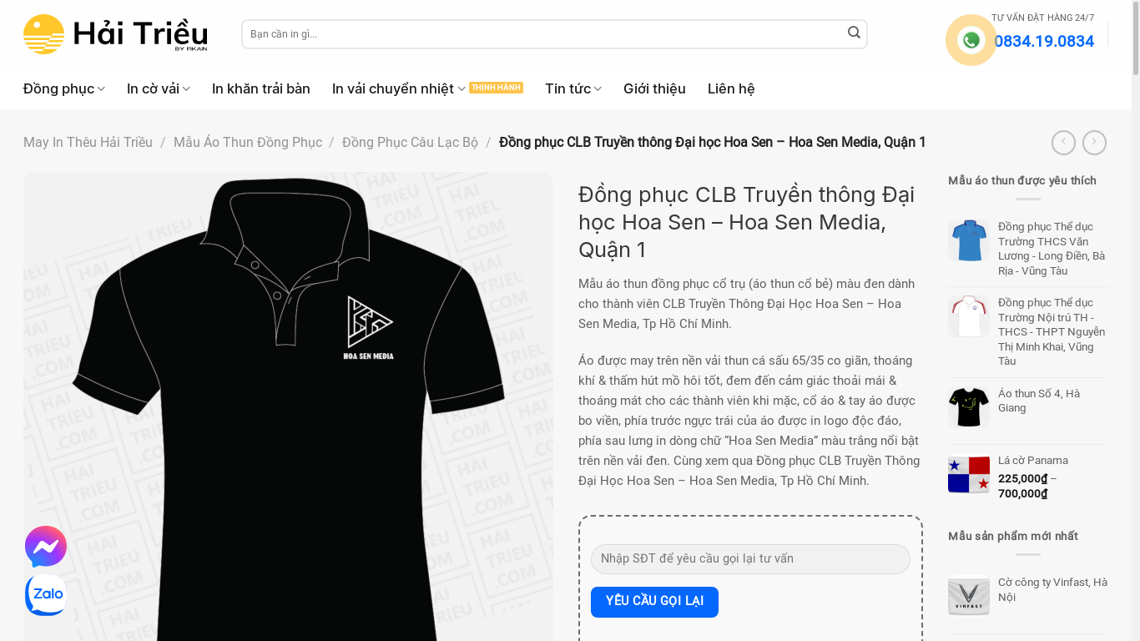This screenshot has height=641, width=1140.
Task: Open Messenger chat bubble icon
Action: click(x=46, y=547)
